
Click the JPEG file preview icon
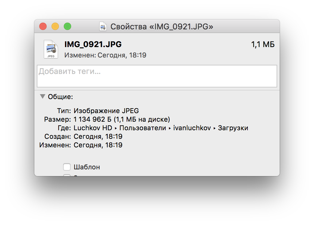pos(51,49)
